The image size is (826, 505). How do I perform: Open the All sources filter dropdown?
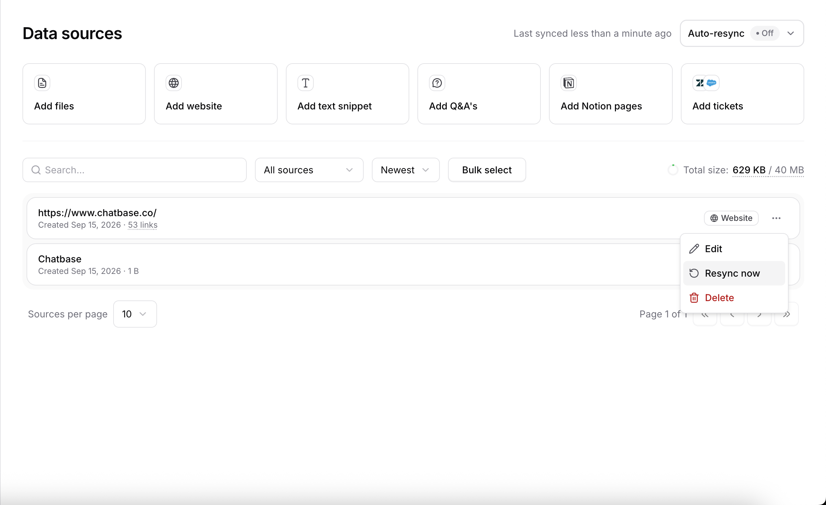[x=309, y=170]
